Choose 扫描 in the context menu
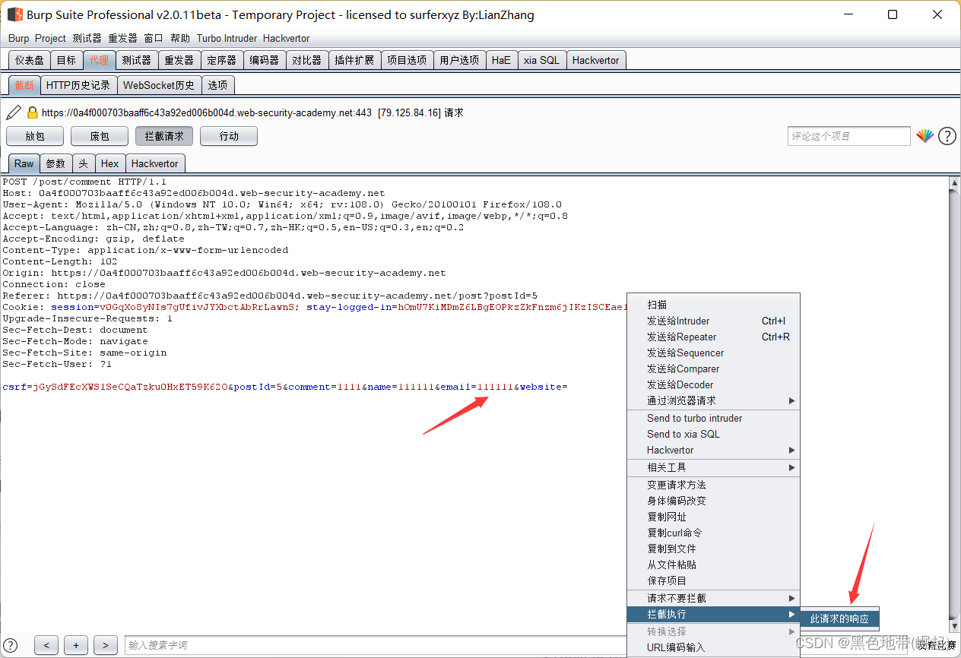Screen dimensions: 961x658 [713, 305]
